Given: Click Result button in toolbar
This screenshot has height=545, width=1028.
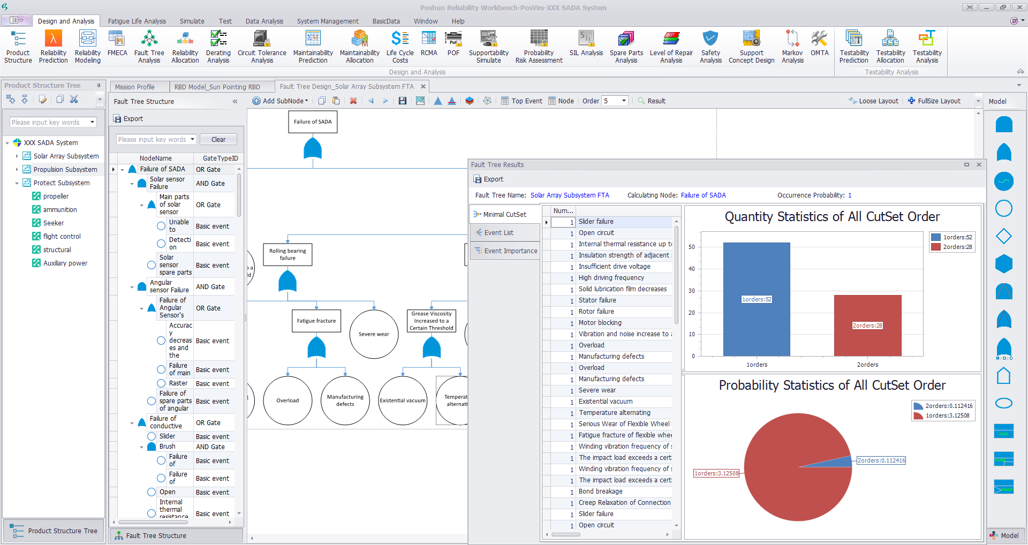Looking at the screenshot, I should [x=652, y=101].
